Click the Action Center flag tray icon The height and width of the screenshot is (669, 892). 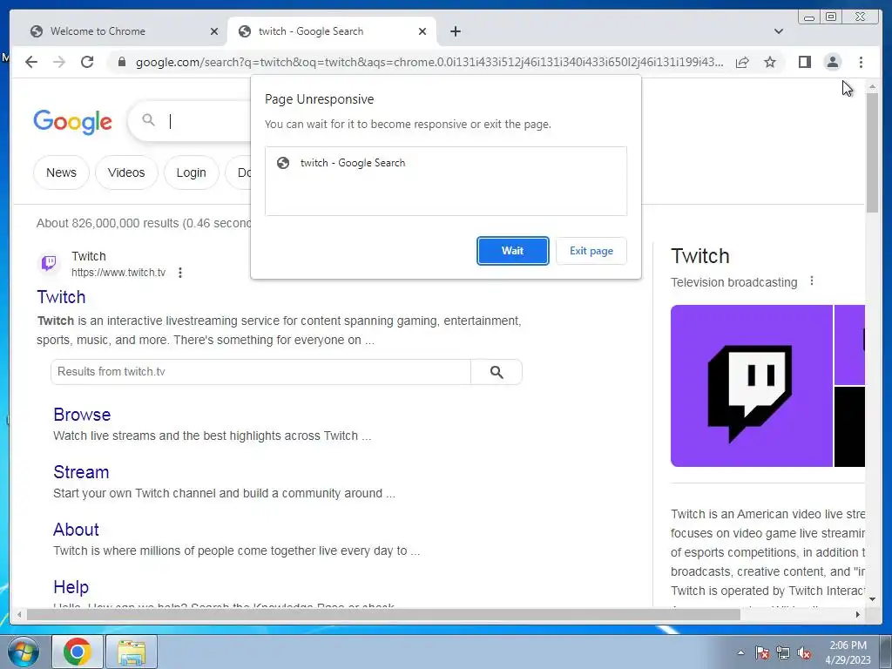point(762,652)
